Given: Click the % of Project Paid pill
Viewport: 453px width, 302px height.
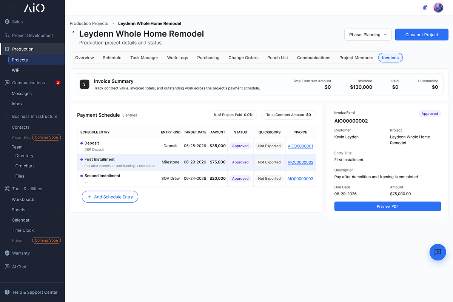Looking at the screenshot, I should [x=233, y=115].
